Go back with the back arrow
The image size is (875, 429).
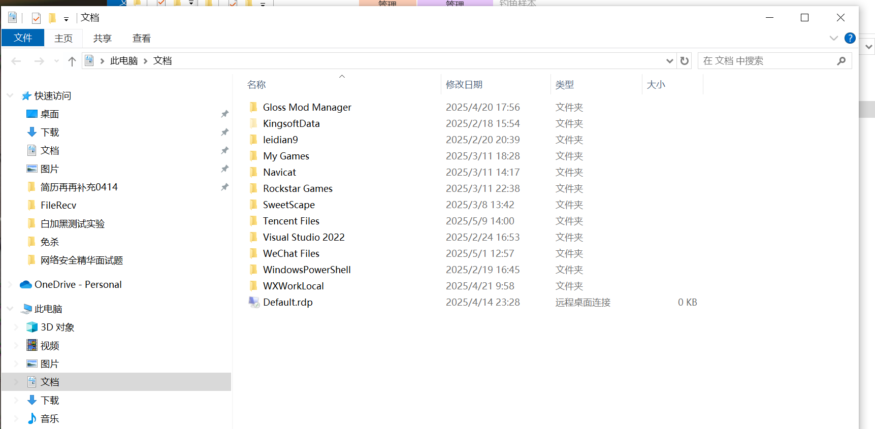(x=16, y=61)
